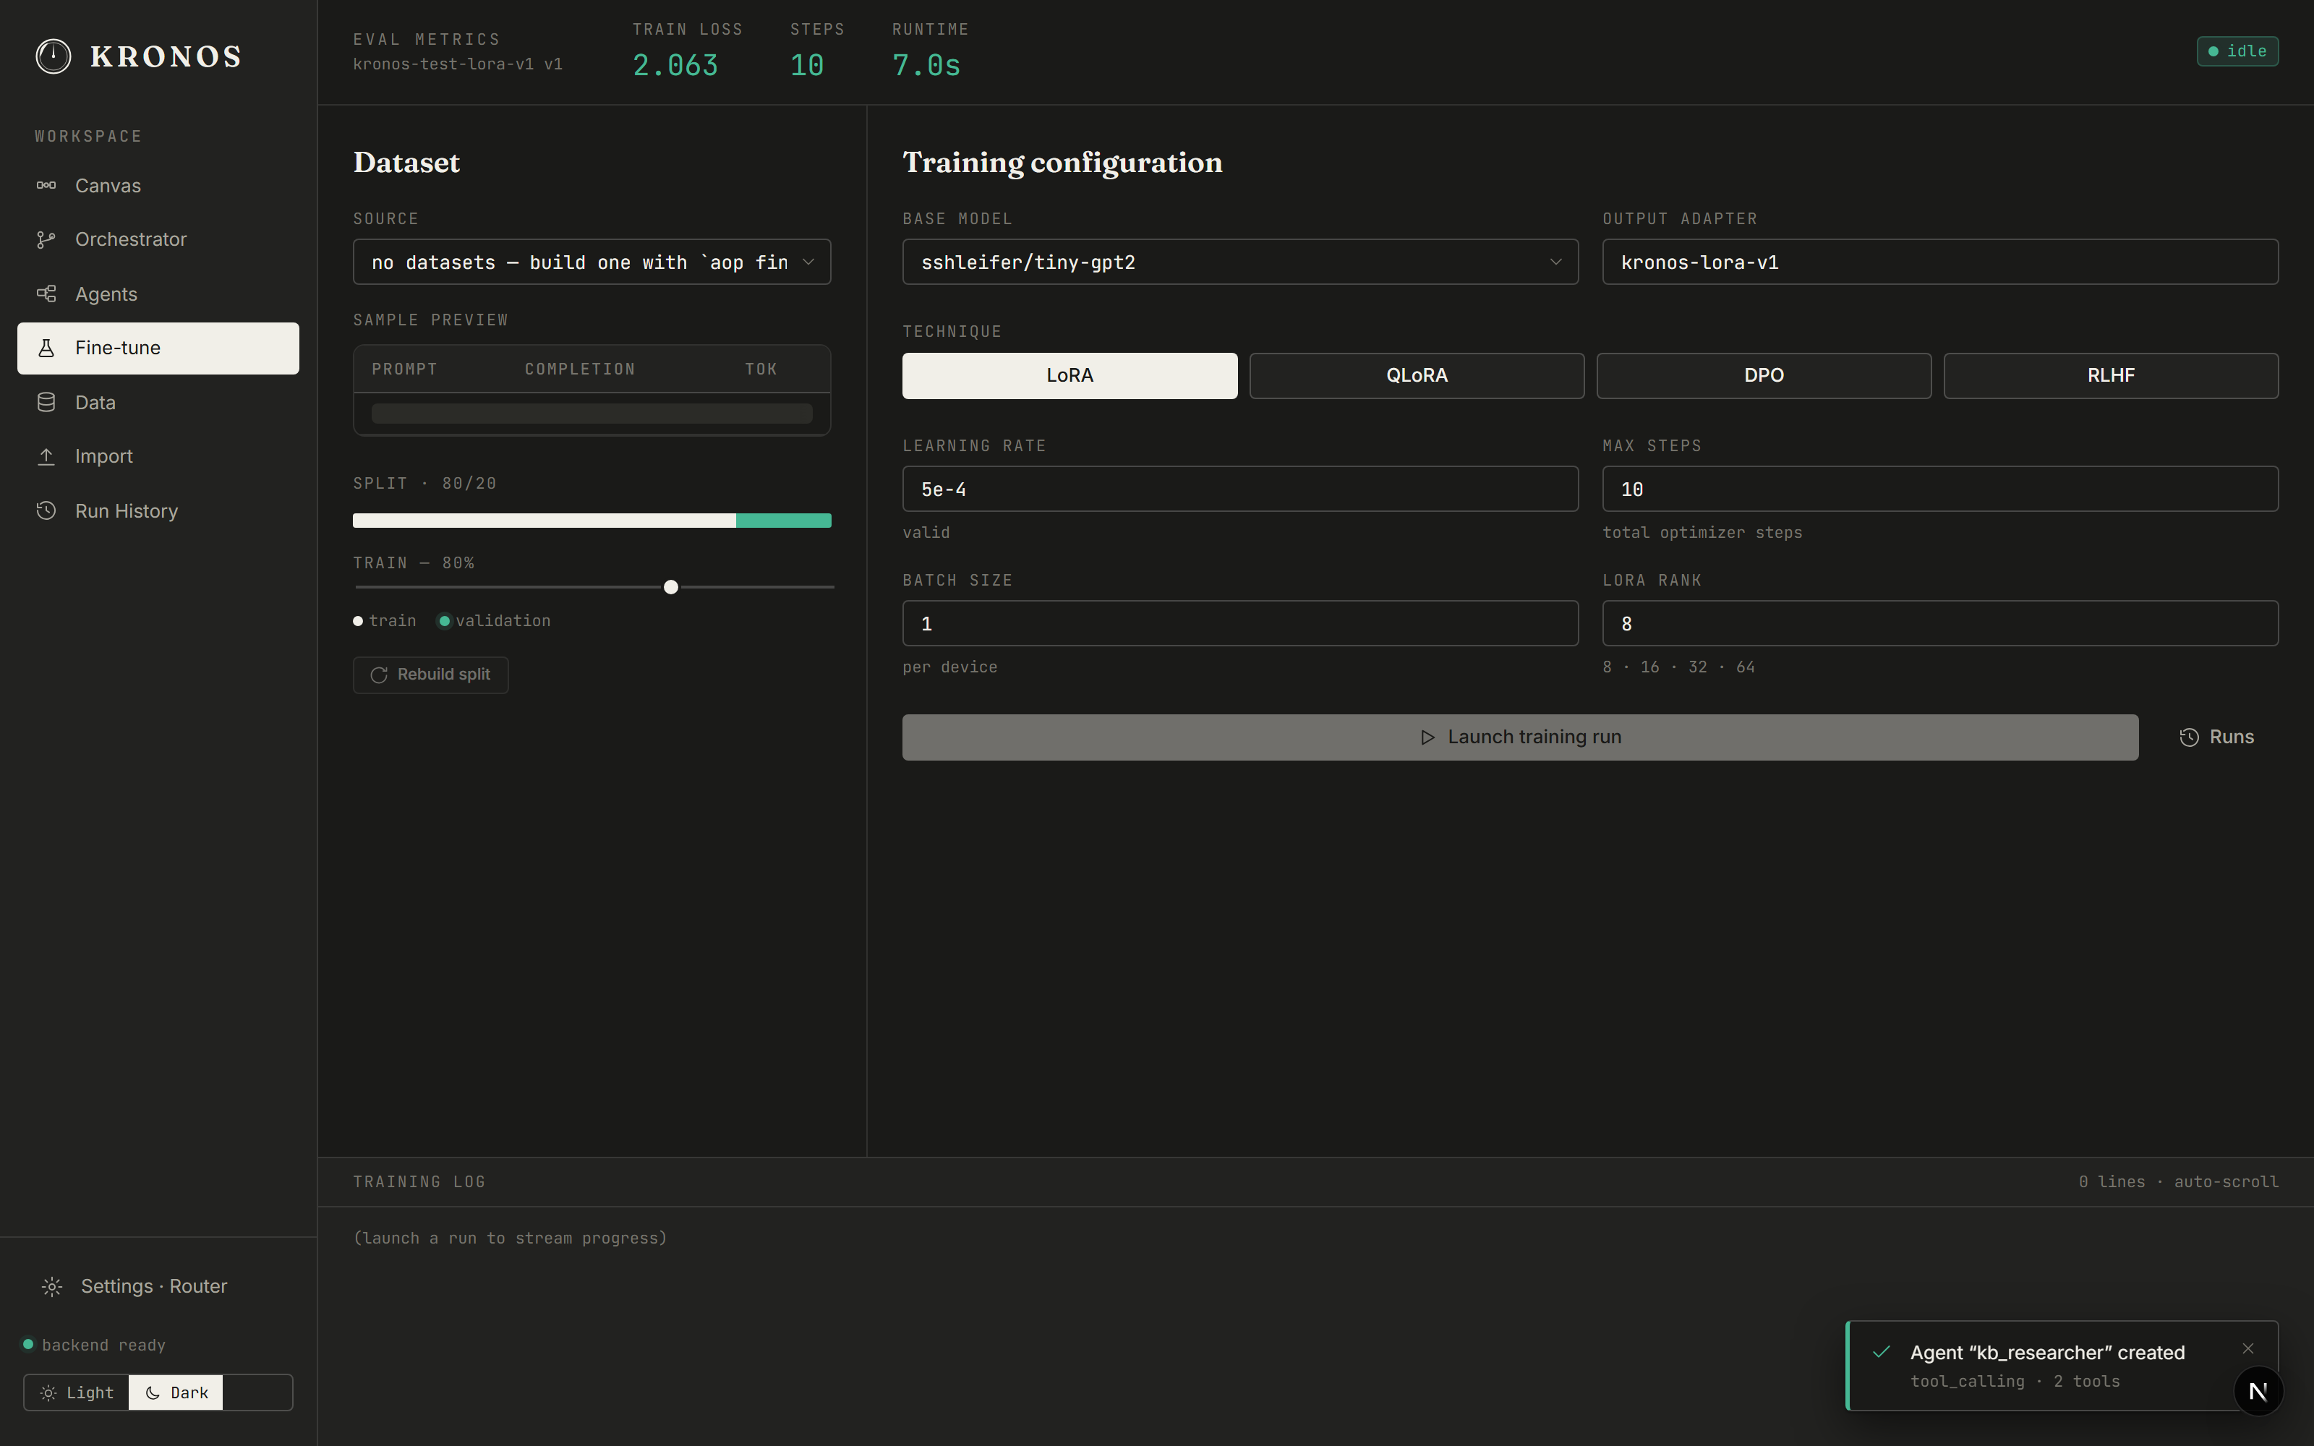Open the Base Model dropdown
This screenshot has width=2314, height=1446.
tap(1240, 262)
